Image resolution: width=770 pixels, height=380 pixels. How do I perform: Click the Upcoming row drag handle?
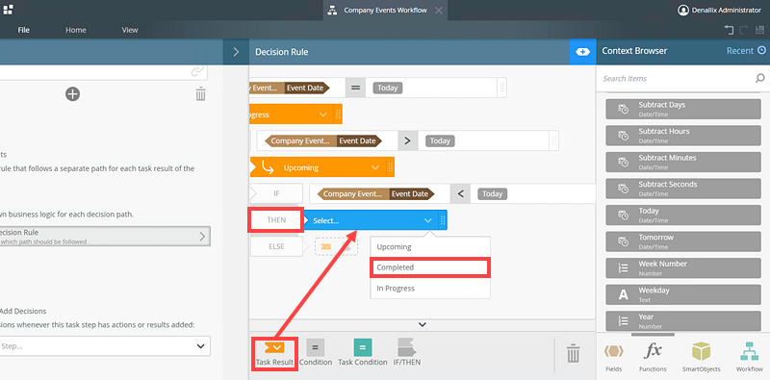pos(391,167)
